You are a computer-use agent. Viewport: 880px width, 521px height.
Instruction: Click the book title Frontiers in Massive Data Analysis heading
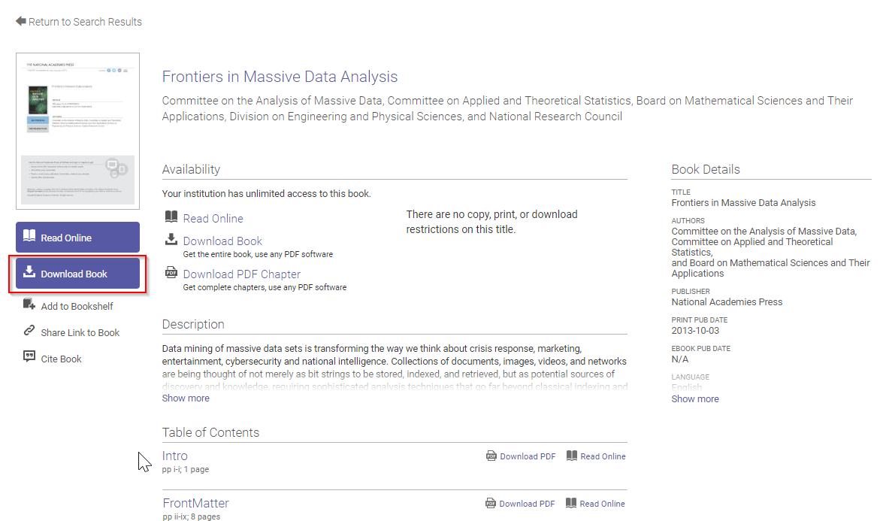(280, 77)
